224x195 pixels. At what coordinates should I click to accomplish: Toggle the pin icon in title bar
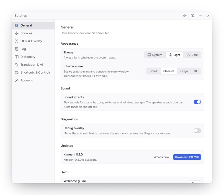tap(193, 16)
